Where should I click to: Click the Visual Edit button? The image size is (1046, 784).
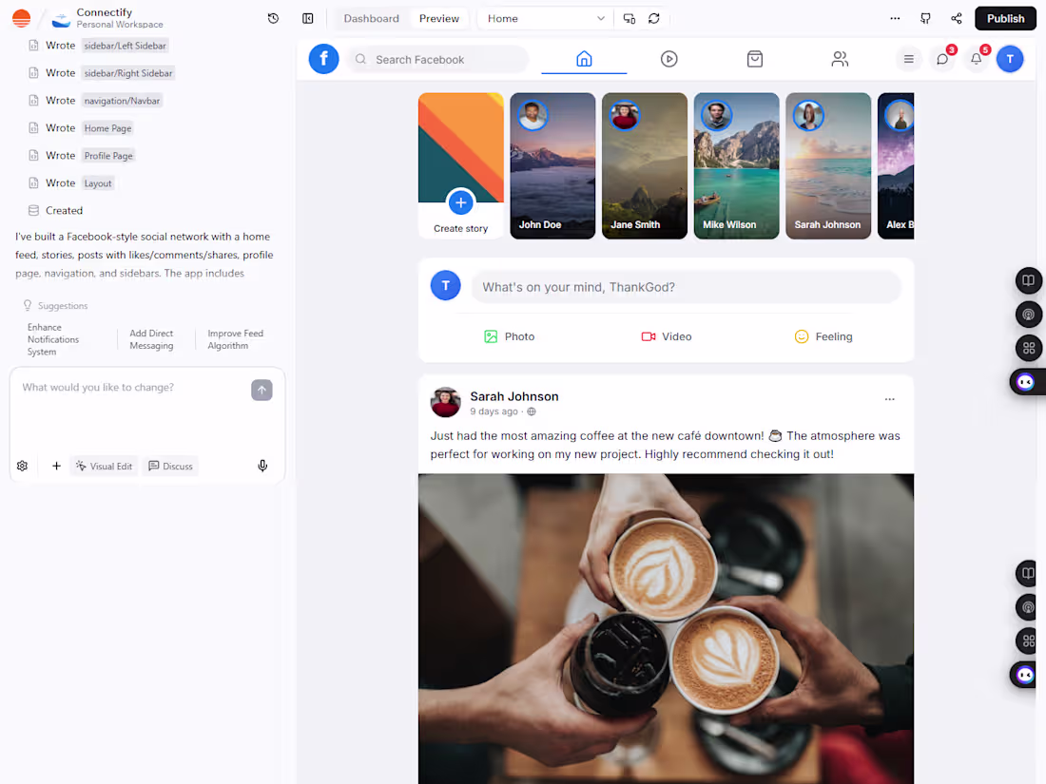tap(104, 466)
